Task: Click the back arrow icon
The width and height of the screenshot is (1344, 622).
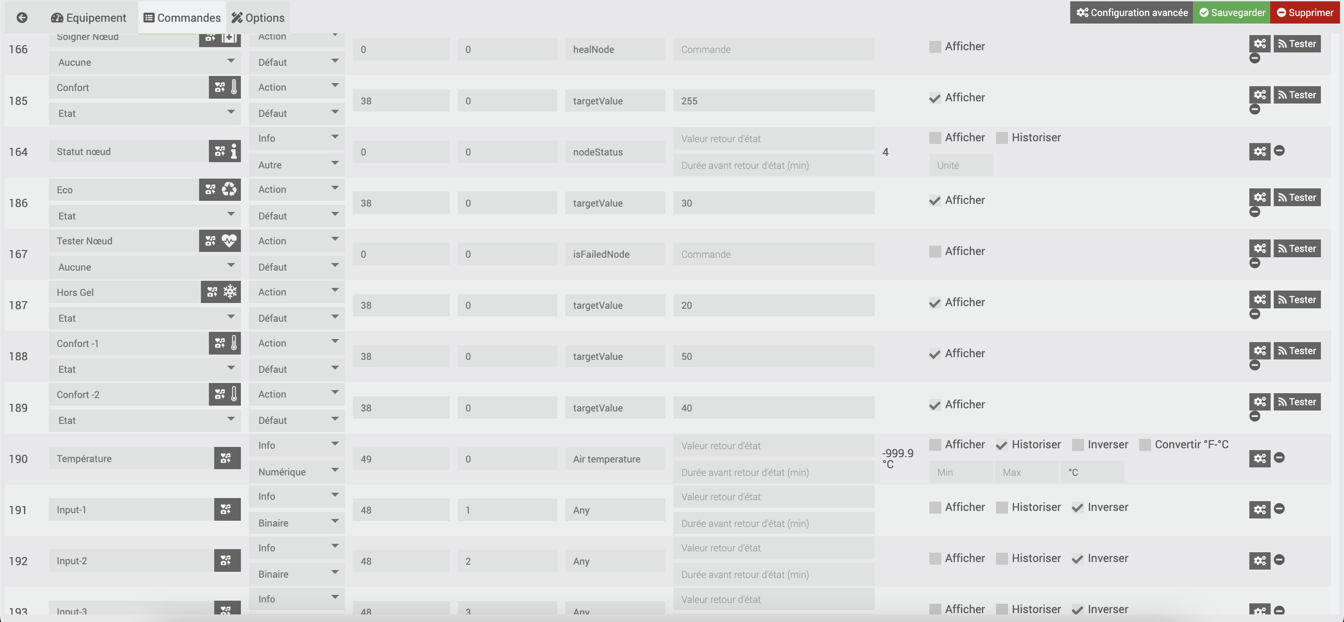Action: tap(22, 18)
